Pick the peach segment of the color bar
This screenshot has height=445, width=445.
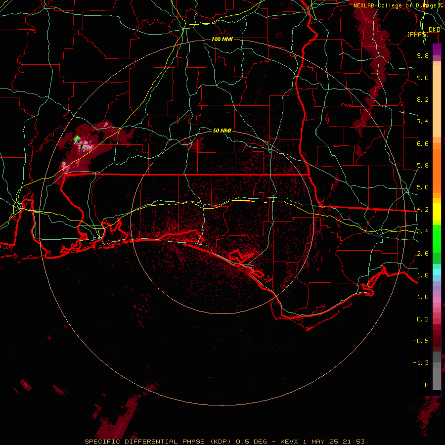(437, 99)
